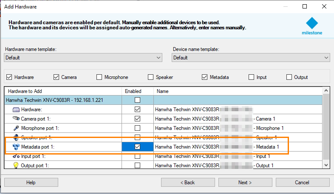The image size is (334, 194).
Task: Uncheck Enabled for Hardware row
Action: click(x=138, y=110)
